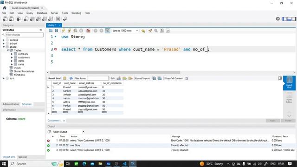Screen dimensions: 297x167
Task: Click the Object Info tab
Action: [9, 157]
